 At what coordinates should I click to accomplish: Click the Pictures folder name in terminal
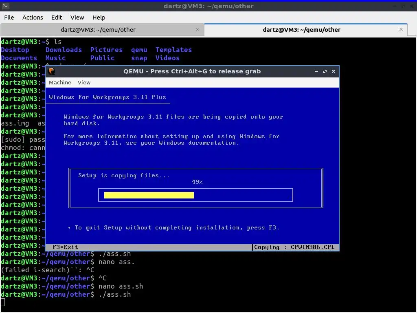tap(106, 50)
